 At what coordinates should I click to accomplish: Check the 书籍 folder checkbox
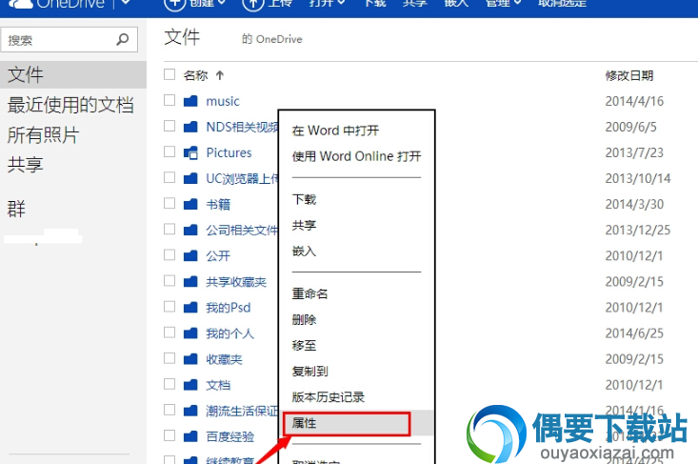click(x=170, y=203)
